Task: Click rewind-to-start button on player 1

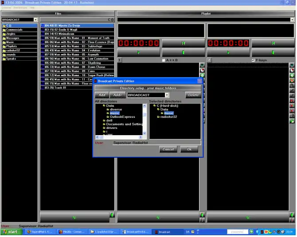Action: click(x=183, y=43)
